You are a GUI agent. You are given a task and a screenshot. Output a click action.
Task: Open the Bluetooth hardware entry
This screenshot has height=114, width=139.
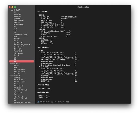(17, 16)
